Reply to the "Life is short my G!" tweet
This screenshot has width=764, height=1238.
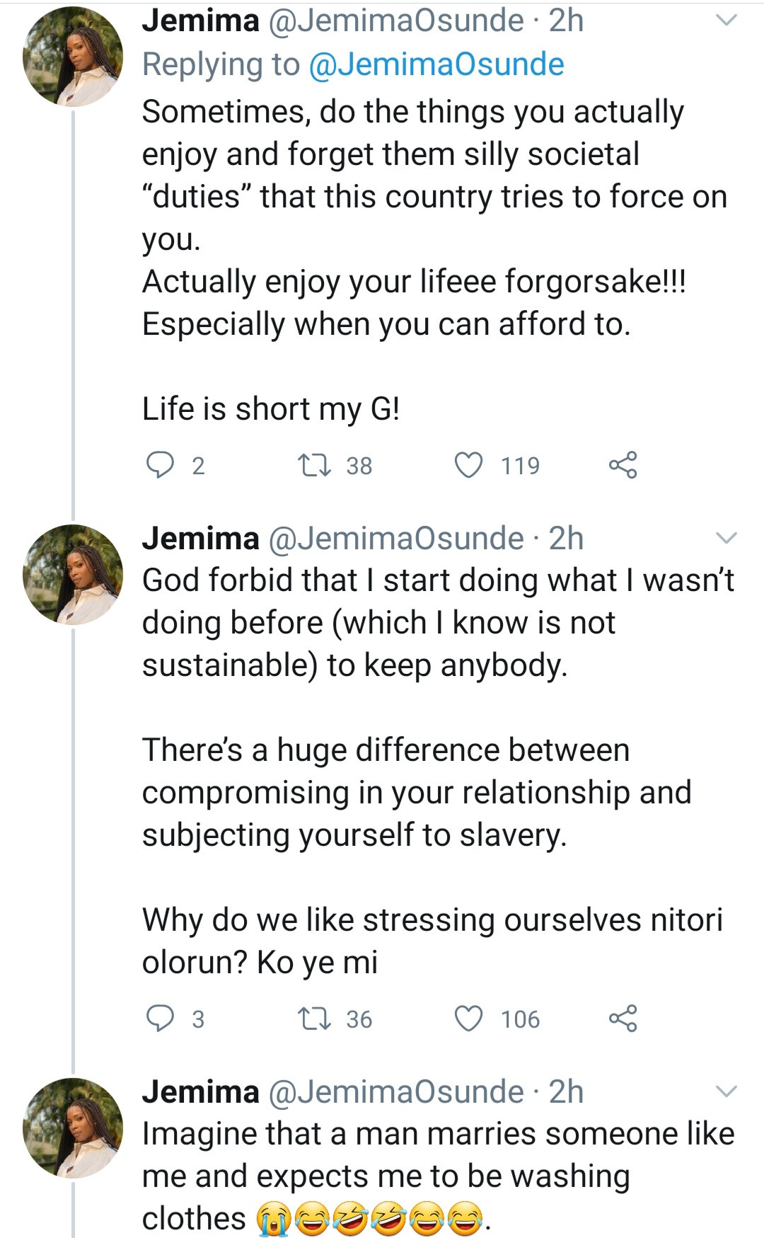point(160,465)
